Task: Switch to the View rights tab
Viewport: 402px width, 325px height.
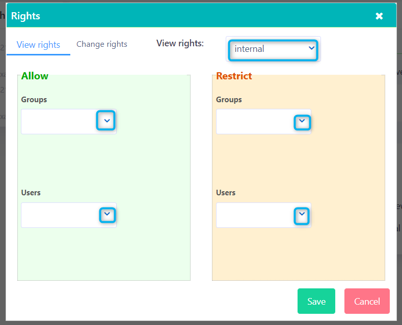Action: point(38,45)
